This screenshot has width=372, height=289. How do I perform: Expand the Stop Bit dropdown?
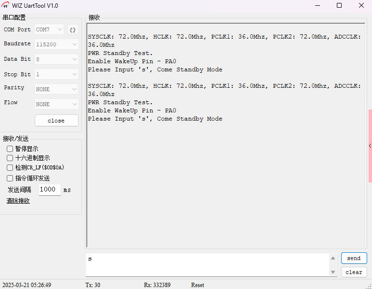pos(56,75)
